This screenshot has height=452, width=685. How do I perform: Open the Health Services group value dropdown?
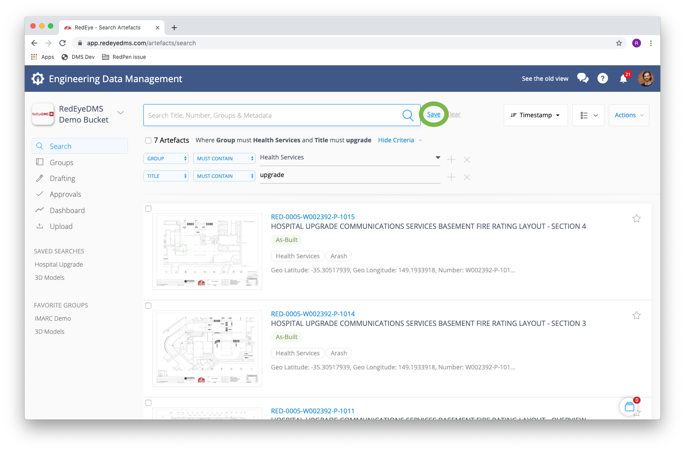point(437,157)
